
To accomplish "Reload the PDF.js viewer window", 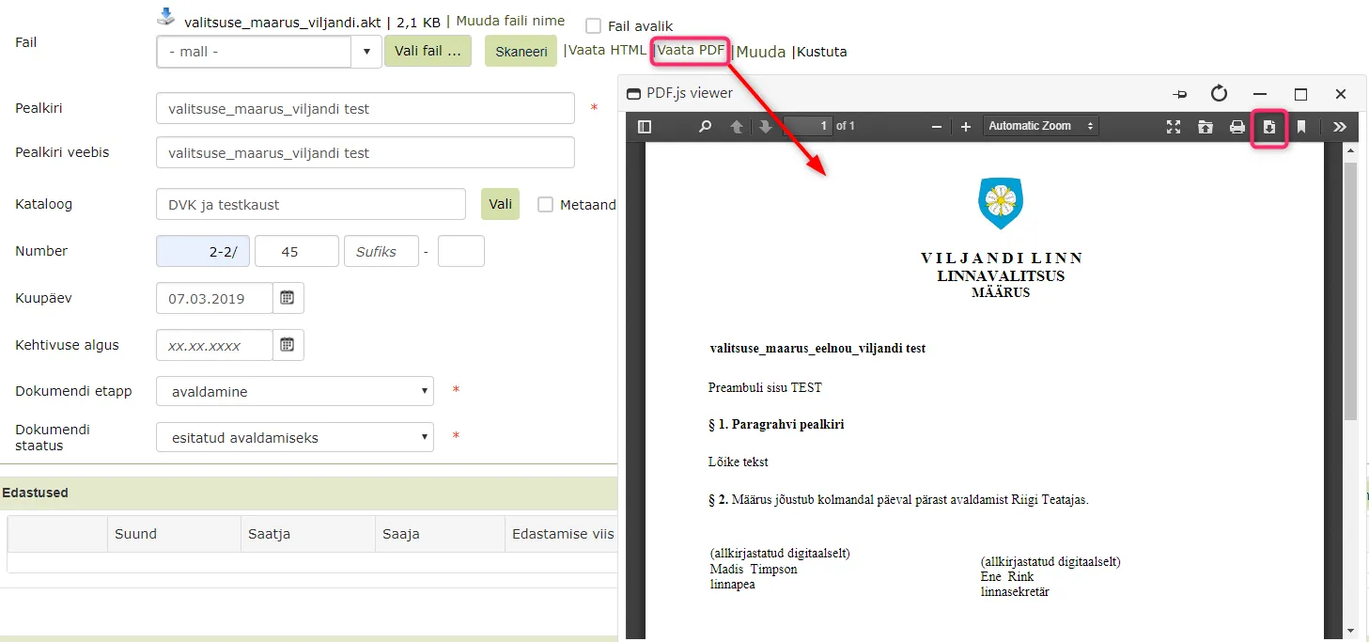I will point(1219,93).
